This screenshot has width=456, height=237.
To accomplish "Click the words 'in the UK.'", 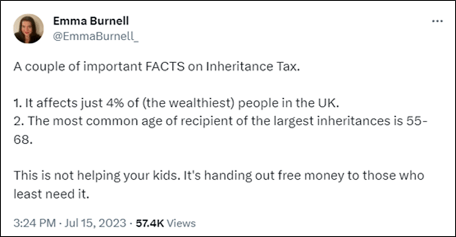I will (310, 103).
